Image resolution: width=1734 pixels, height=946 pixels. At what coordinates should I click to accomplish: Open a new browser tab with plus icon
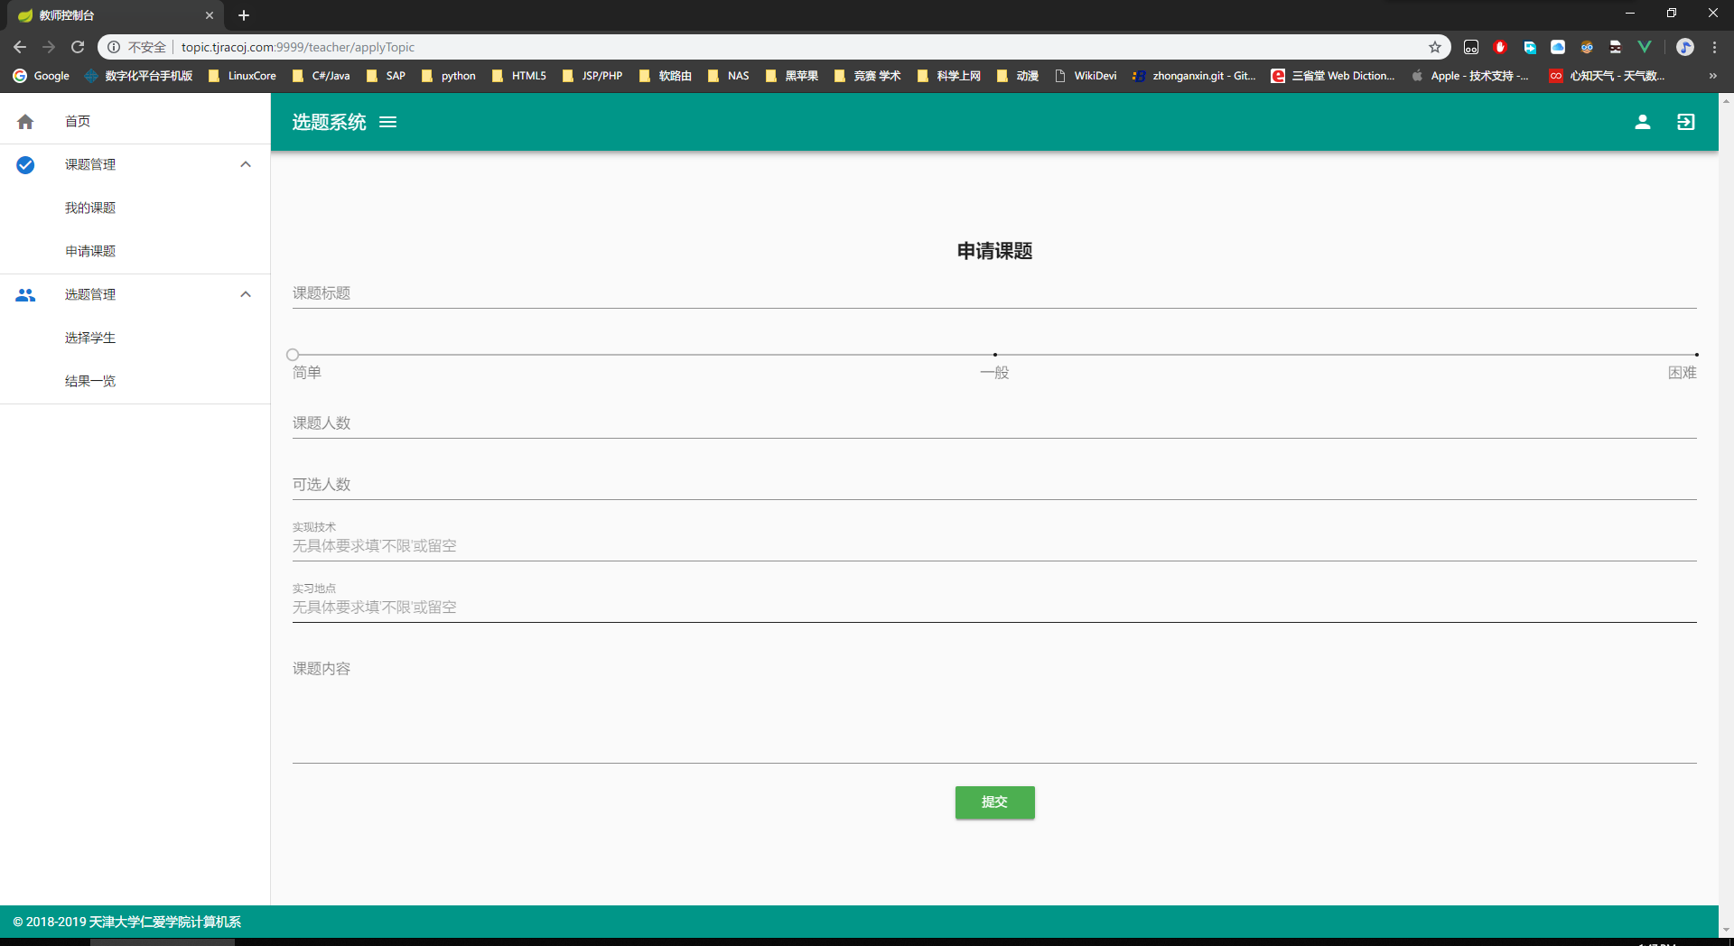pos(244,15)
